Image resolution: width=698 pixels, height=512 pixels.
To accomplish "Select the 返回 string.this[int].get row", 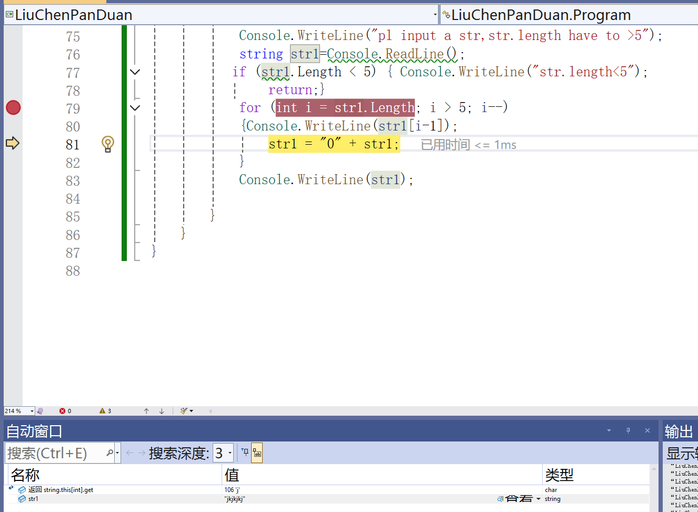I will pos(328,490).
